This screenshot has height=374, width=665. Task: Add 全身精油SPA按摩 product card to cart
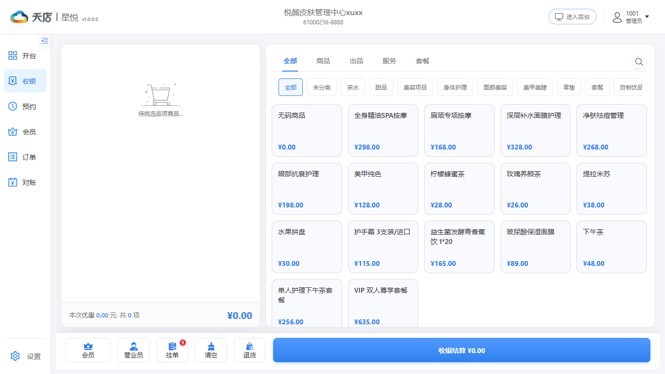point(383,131)
